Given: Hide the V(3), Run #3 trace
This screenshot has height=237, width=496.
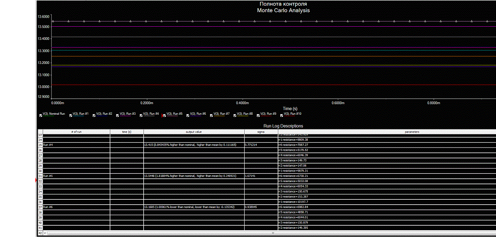Looking at the screenshot, I should pos(118,115).
